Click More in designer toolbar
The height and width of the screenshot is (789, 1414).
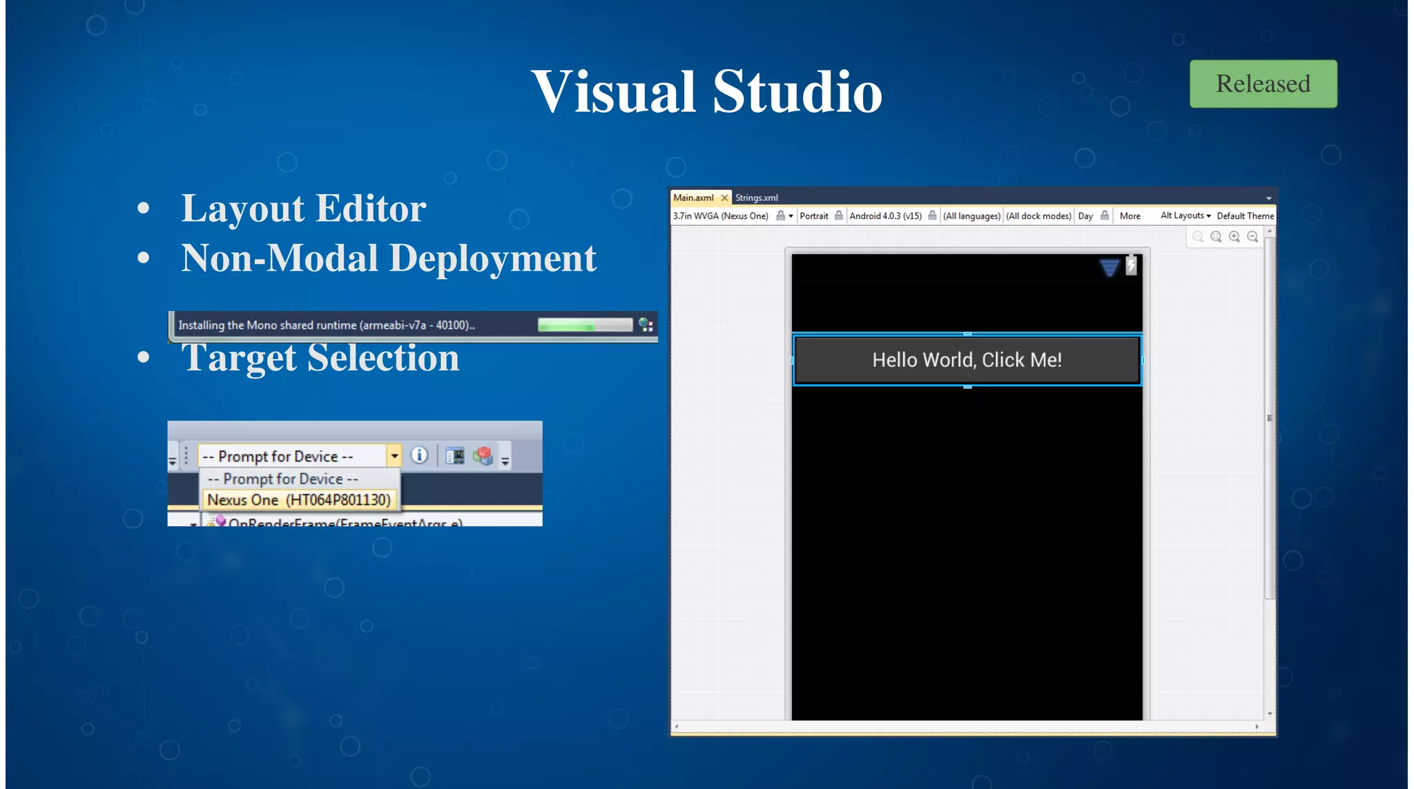click(1130, 216)
